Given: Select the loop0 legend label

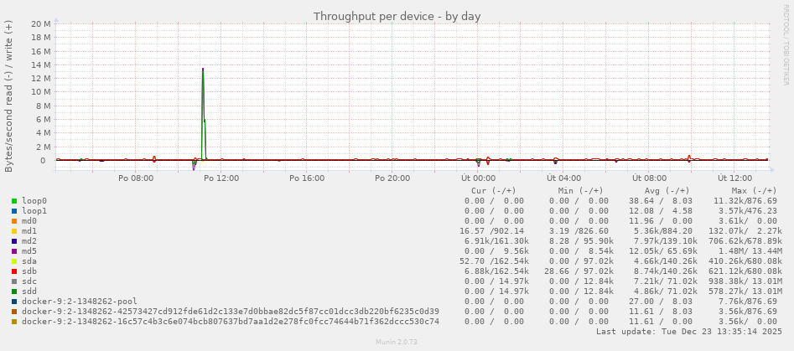Looking at the screenshot, I should [33, 201].
